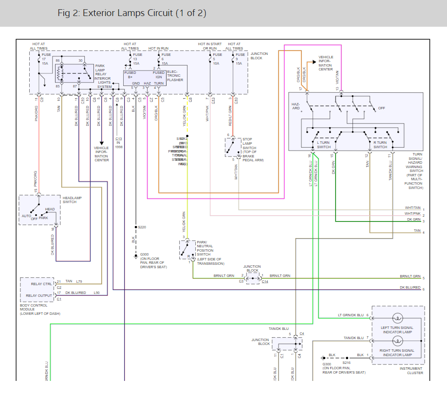This screenshot has width=447, height=395.
Task: Click the Fuse 9 15A symbol
Action: tap(233, 59)
